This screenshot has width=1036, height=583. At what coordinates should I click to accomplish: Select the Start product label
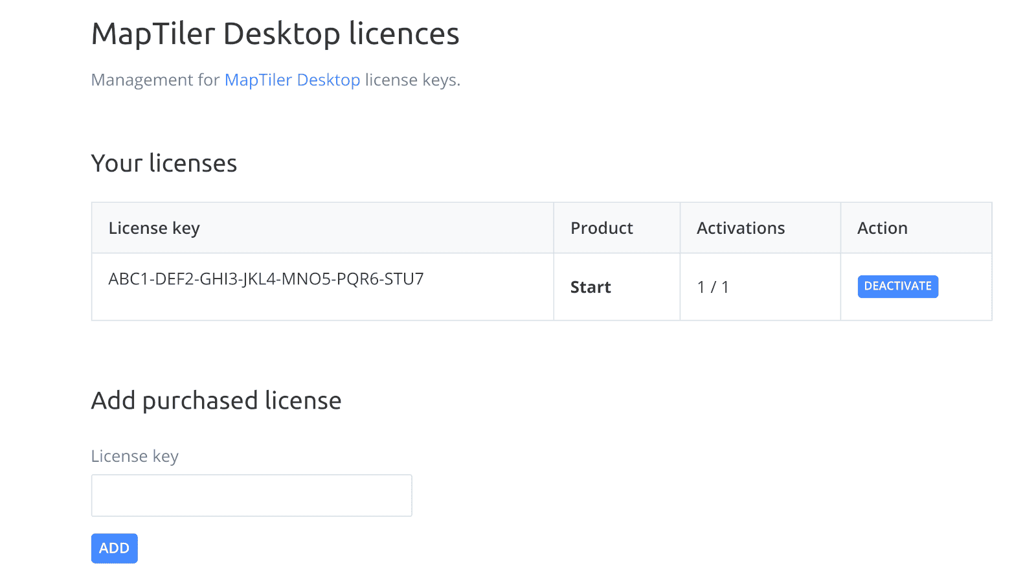[590, 286]
